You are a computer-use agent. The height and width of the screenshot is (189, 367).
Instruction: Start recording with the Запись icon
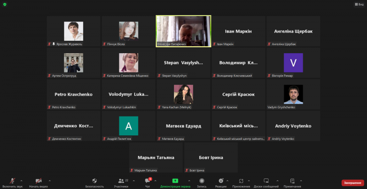202,181
